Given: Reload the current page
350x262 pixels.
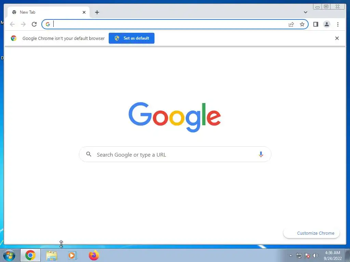Looking at the screenshot, I should (x=34, y=24).
